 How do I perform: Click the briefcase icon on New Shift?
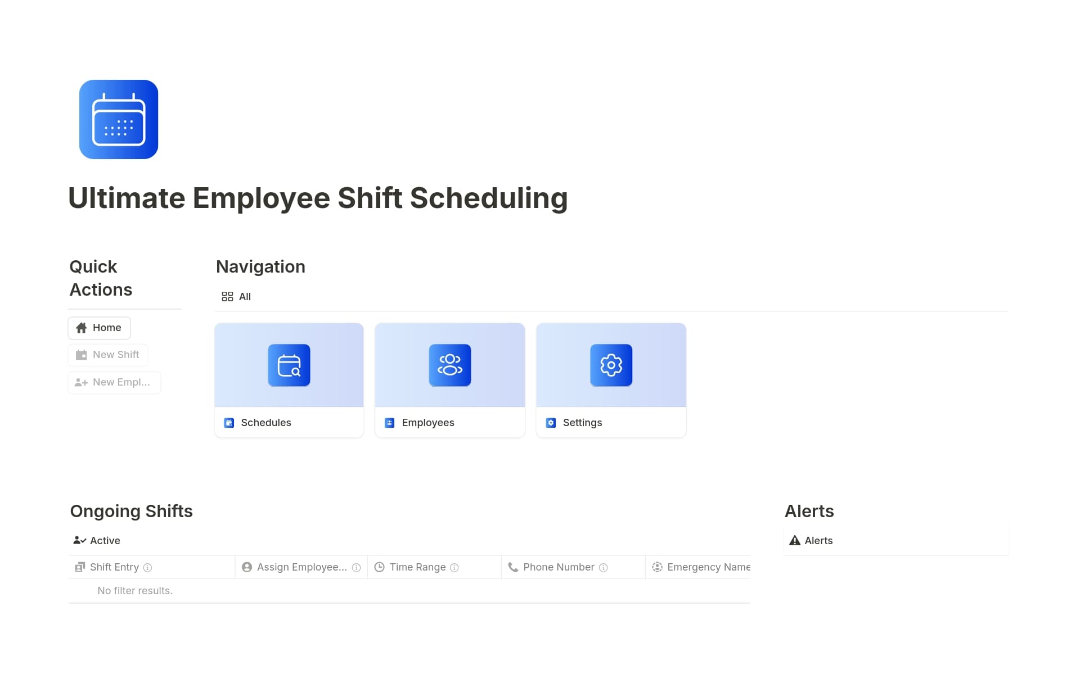point(81,355)
